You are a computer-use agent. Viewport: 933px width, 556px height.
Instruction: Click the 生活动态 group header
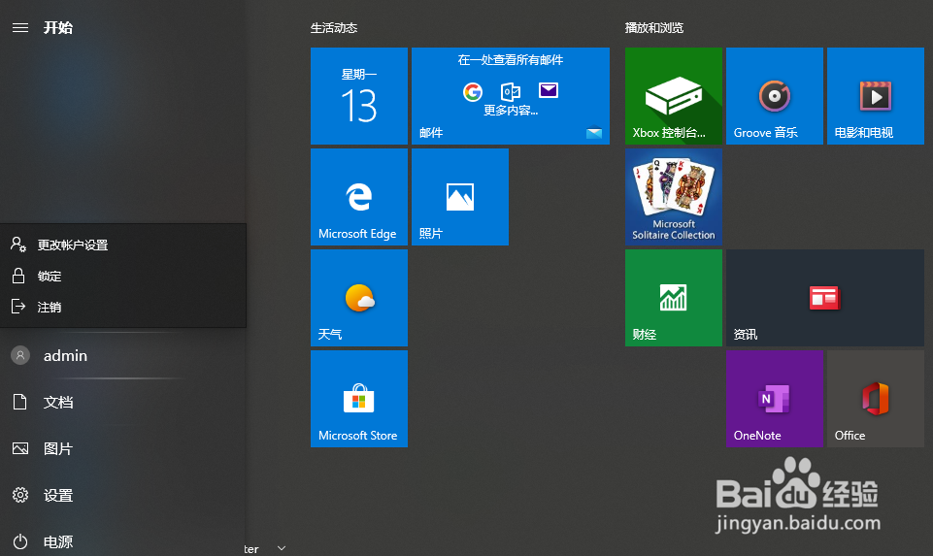coord(334,28)
